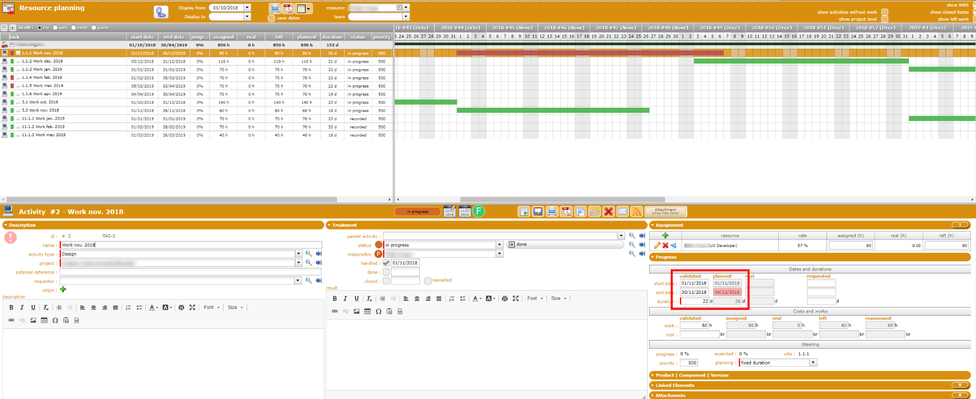
Task: Export the planning to PDF from the top toolbar
Action: [288, 8]
